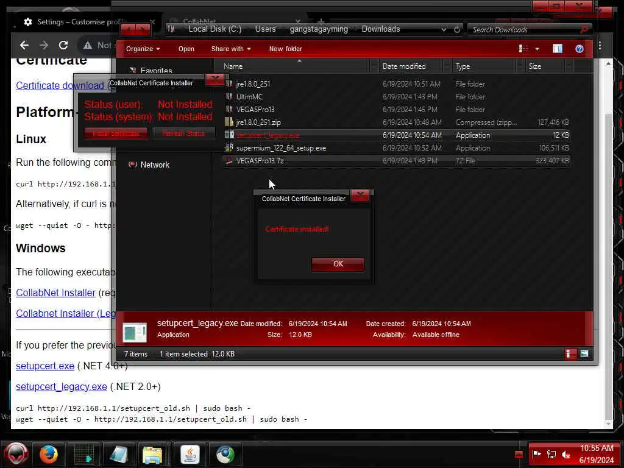The height and width of the screenshot is (468, 624).
Task: Click the Not secure warning icon
Action: (88, 45)
